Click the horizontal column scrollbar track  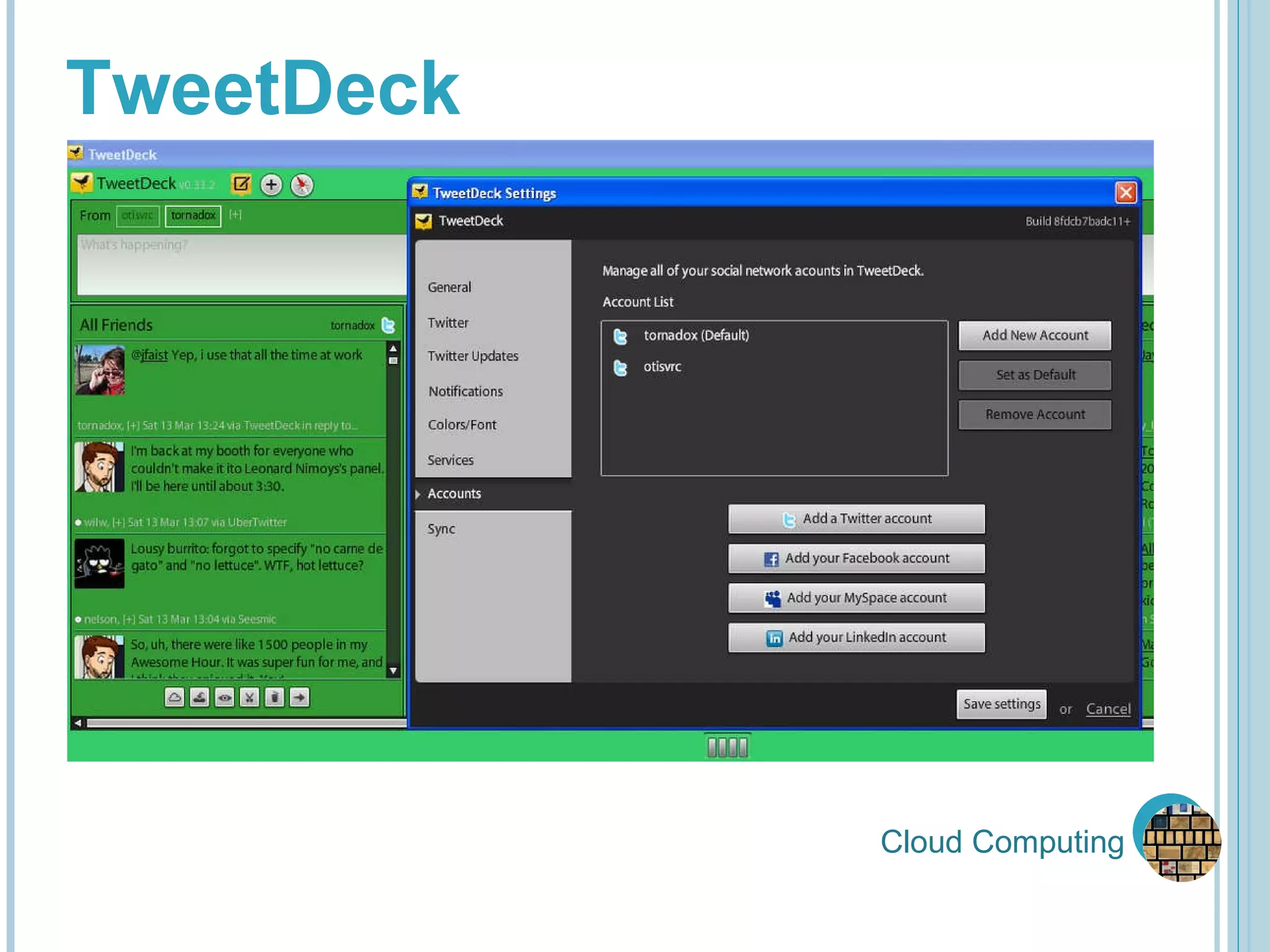click(247, 723)
